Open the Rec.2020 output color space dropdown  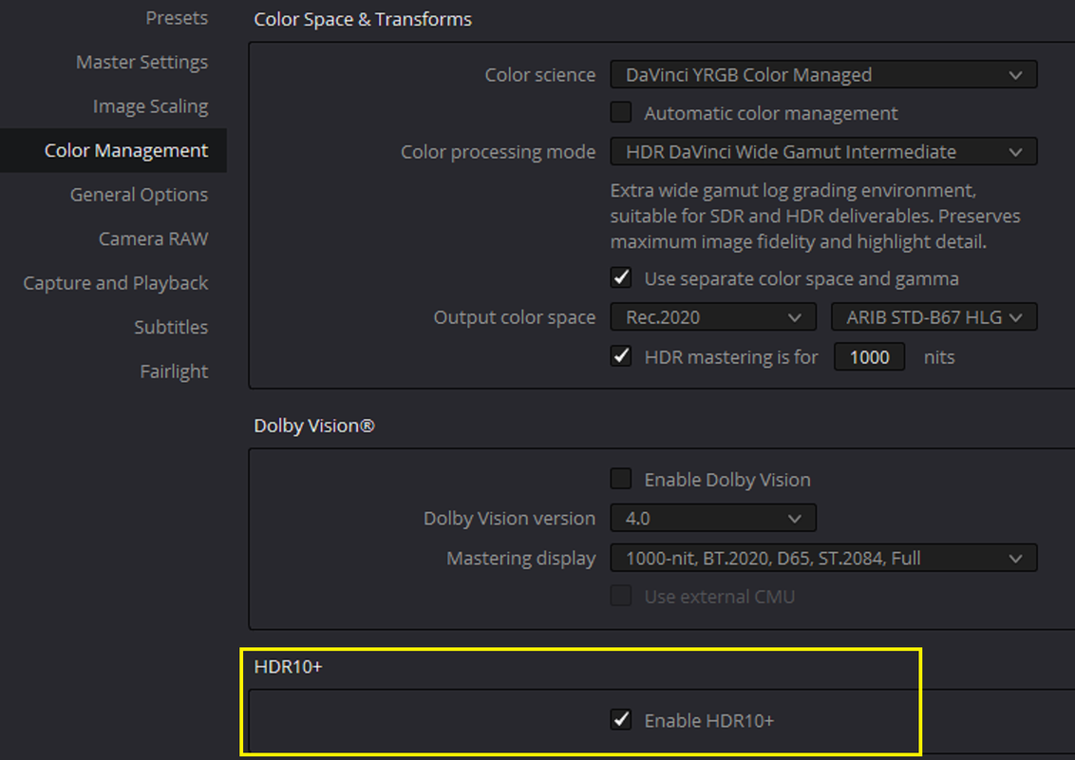click(713, 317)
